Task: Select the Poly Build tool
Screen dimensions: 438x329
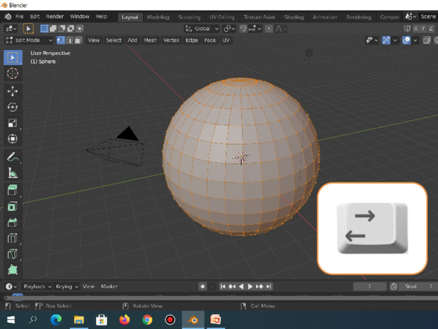Action: click(x=12, y=269)
